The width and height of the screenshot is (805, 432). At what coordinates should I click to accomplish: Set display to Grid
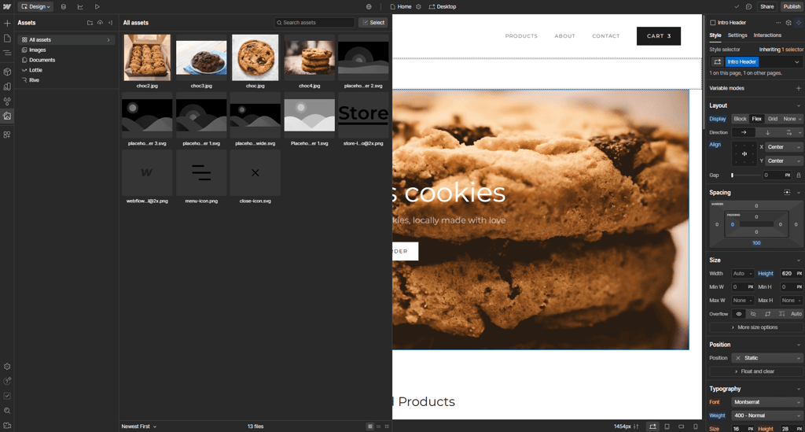coord(773,119)
